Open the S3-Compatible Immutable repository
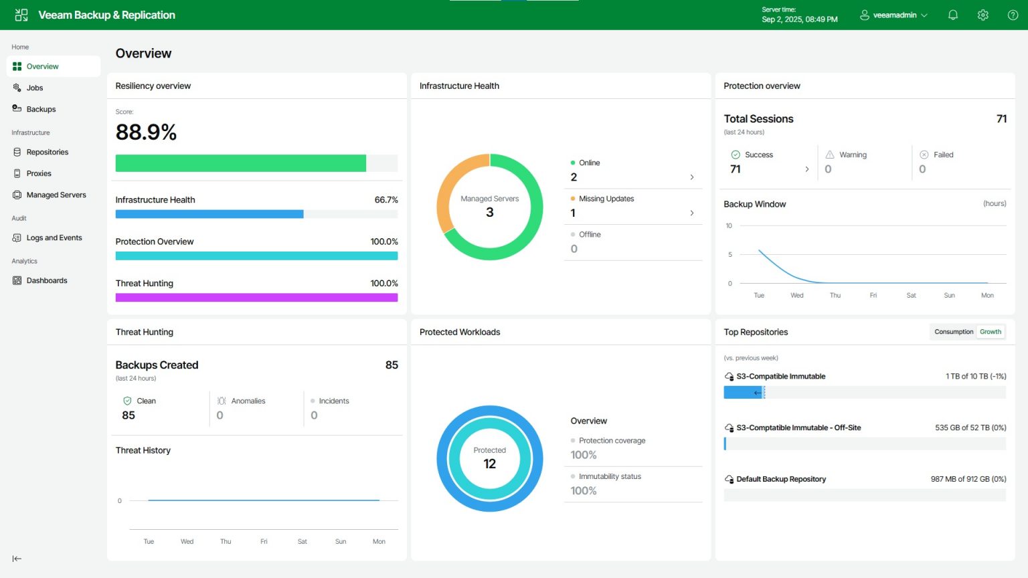 pyautogui.click(x=781, y=376)
